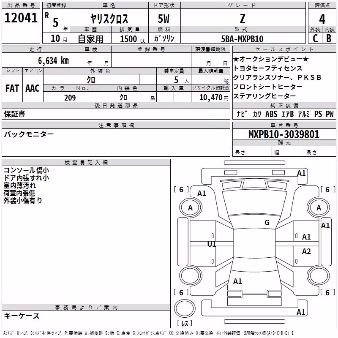338x338 pixels.
Task: Click the クリアランスソナー、PKSB line
Action: click(278, 77)
